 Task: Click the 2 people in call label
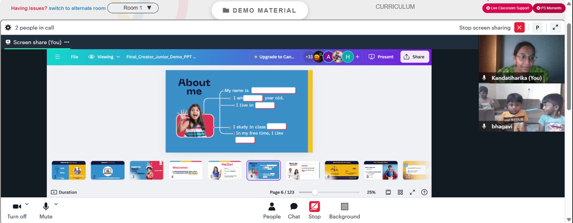[x=35, y=27]
